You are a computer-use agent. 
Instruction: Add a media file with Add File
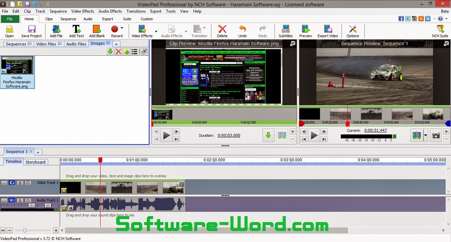(56, 32)
